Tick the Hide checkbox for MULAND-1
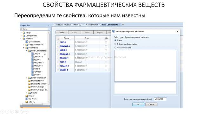 (106, 54)
